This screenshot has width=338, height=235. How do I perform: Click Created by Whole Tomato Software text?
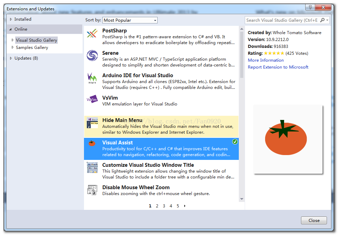(x=284, y=33)
